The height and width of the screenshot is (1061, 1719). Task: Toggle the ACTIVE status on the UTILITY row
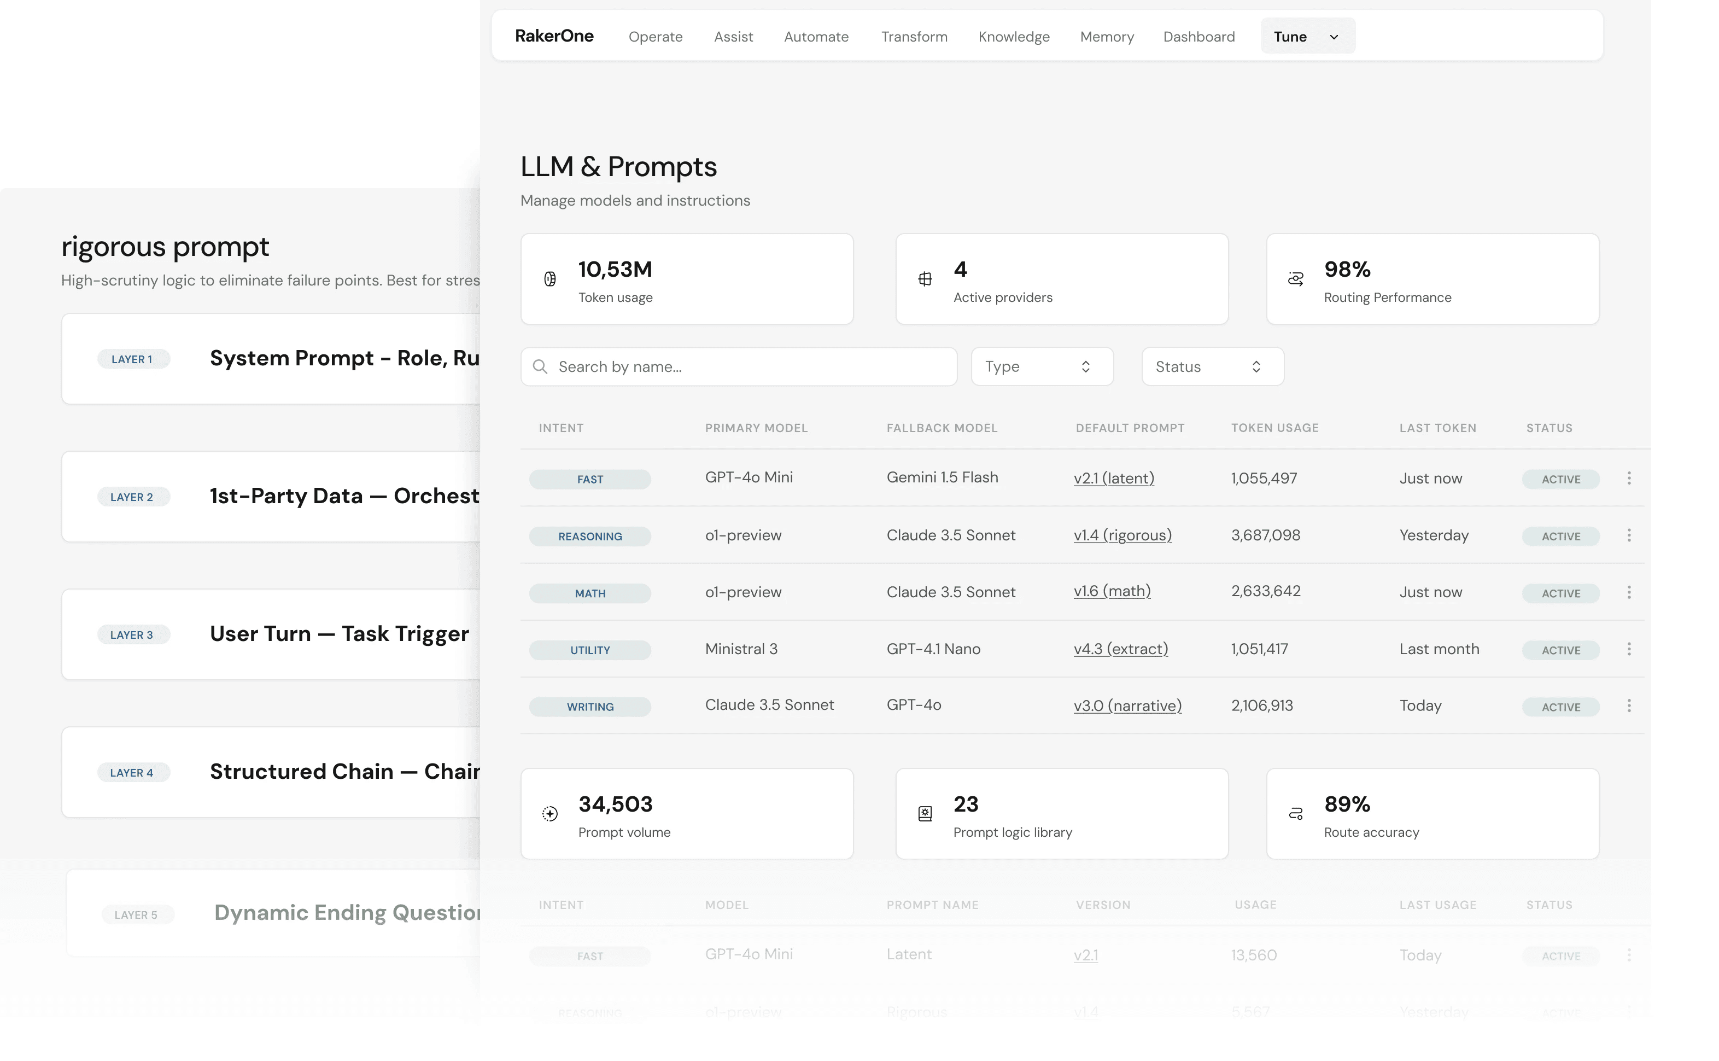coord(1560,650)
